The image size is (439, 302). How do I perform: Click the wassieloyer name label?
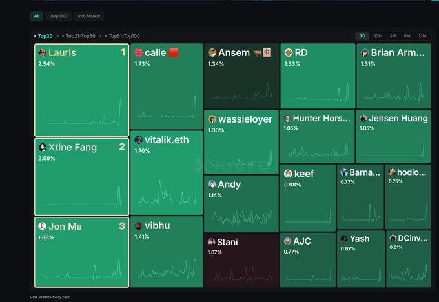(245, 119)
